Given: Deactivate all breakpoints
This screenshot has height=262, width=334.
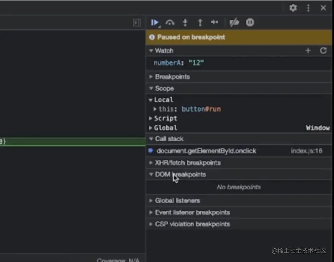Looking at the screenshot, I should pos(234,23).
